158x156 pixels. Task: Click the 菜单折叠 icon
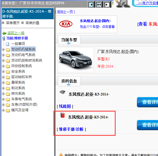pyautogui.click(x=23, y=23)
